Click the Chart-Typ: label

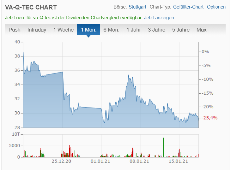click(160, 7)
